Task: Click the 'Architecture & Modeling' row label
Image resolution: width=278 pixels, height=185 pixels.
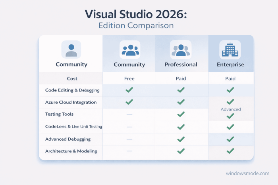Action: [71, 151]
